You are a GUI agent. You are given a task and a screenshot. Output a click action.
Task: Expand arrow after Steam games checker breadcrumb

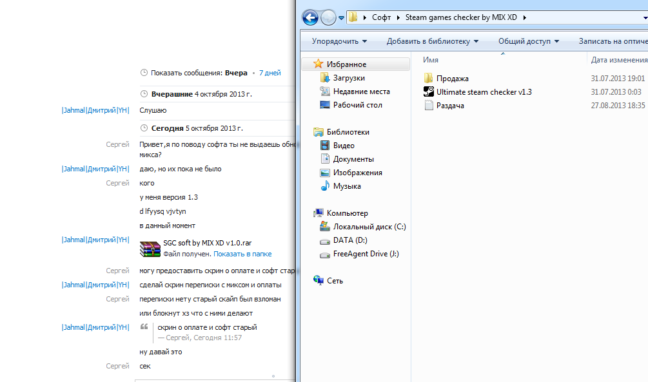pos(524,17)
